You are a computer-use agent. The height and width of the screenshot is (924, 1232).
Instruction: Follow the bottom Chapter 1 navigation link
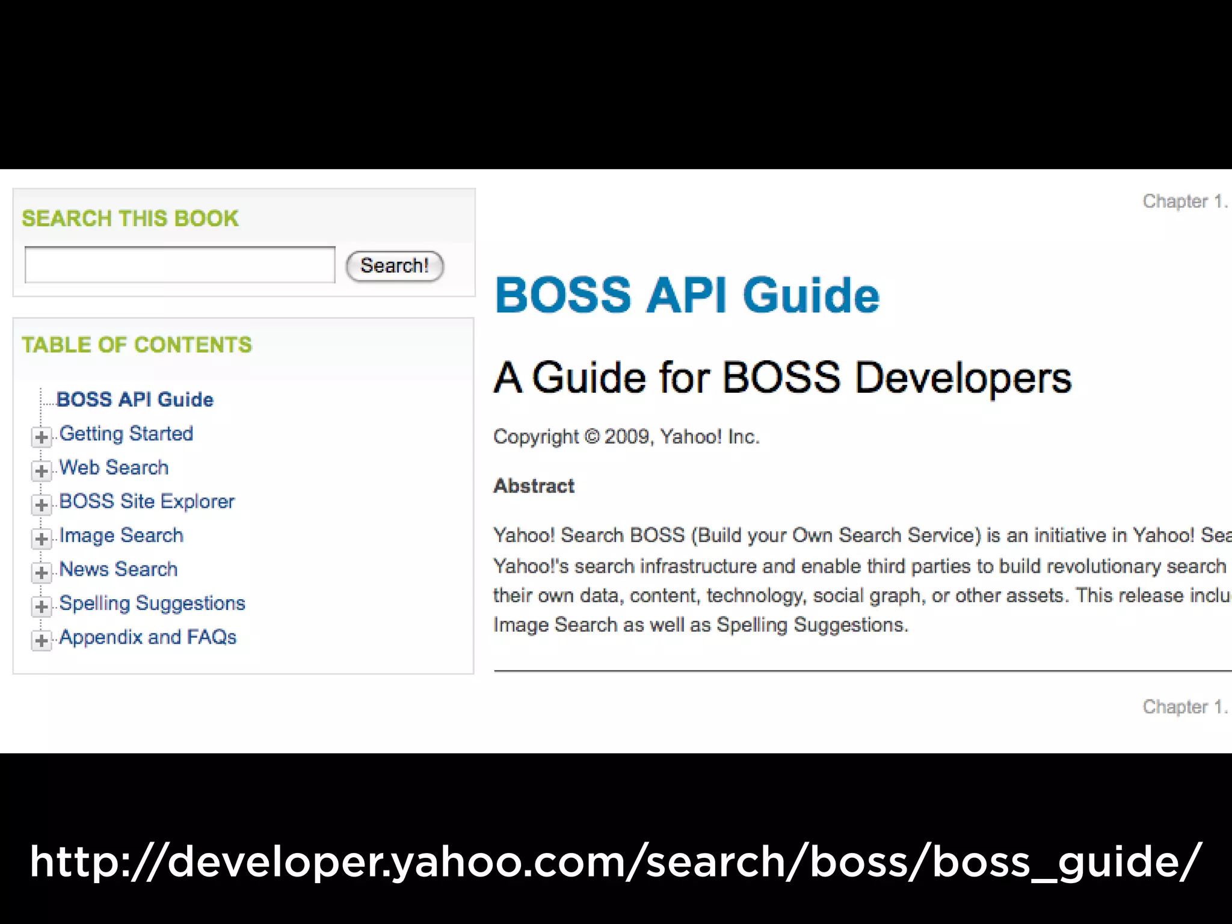point(1185,706)
